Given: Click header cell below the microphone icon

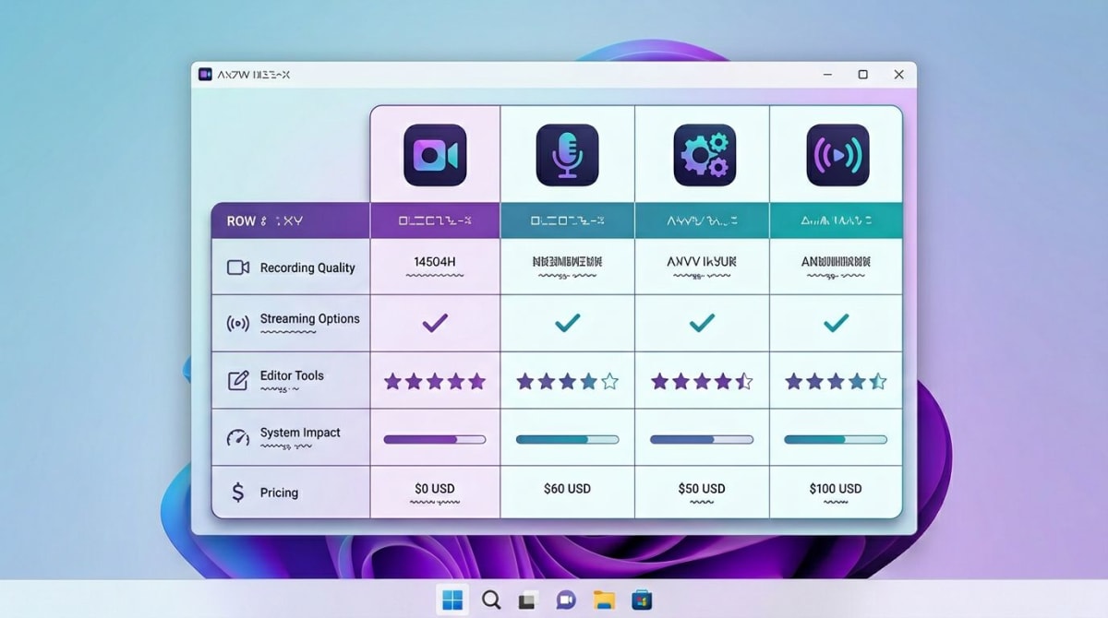Looking at the screenshot, I should coord(568,221).
